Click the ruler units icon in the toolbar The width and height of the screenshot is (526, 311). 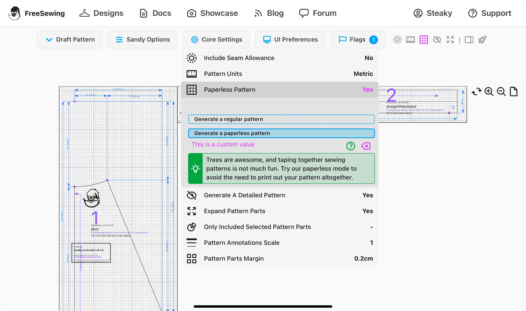point(410,40)
